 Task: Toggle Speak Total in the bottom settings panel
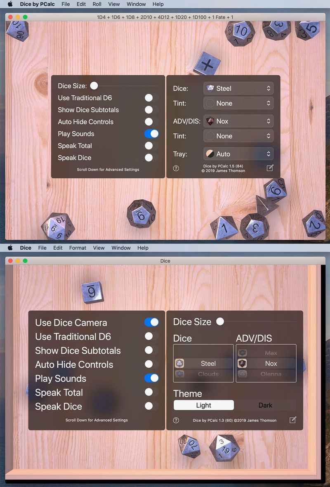pyautogui.click(x=151, y=392)
